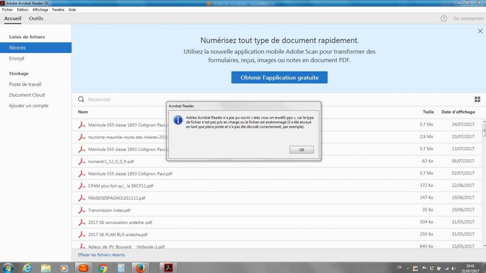The width and height of the screenshot is (486, 273).
Task: Open the Affichage menu
Action: coord(40,10)
